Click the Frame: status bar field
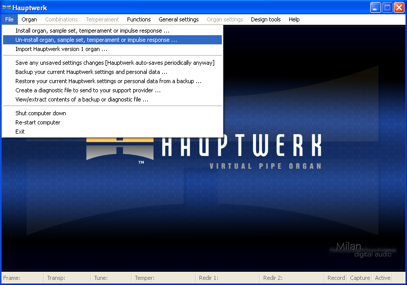407x285 pixels. point(22,278)
